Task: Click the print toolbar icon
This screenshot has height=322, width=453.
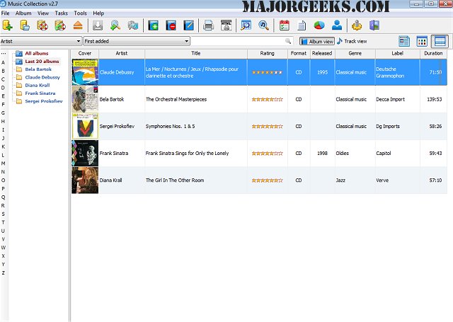Action: 209,26
